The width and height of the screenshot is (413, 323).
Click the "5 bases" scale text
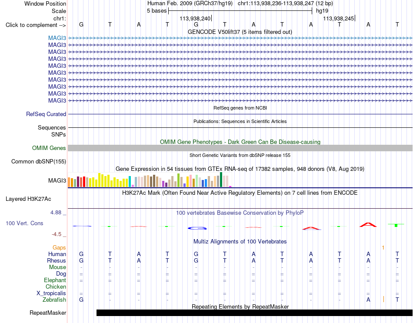click(x=157, y=11)
